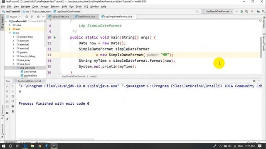Expand the control_flow package
The height and width of the screenshot is (149, 266).
click(x=13, y=37)
